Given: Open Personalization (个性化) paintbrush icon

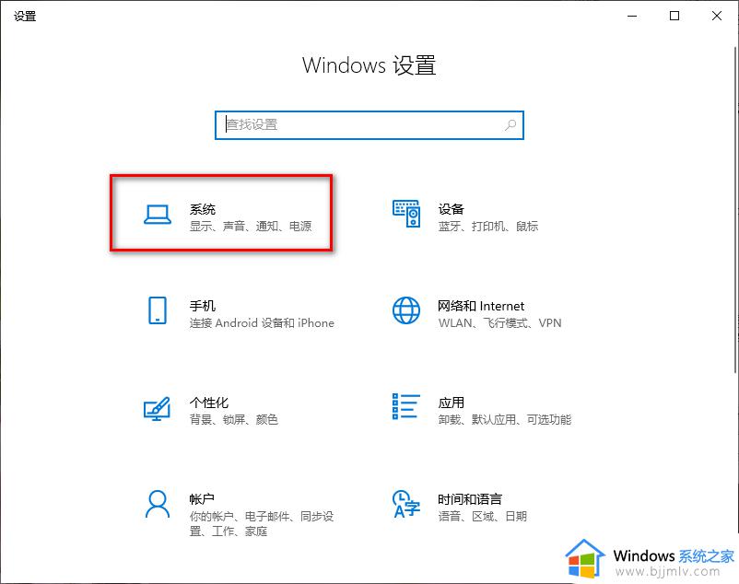Looking at the screenshot, I should [157, 408].
